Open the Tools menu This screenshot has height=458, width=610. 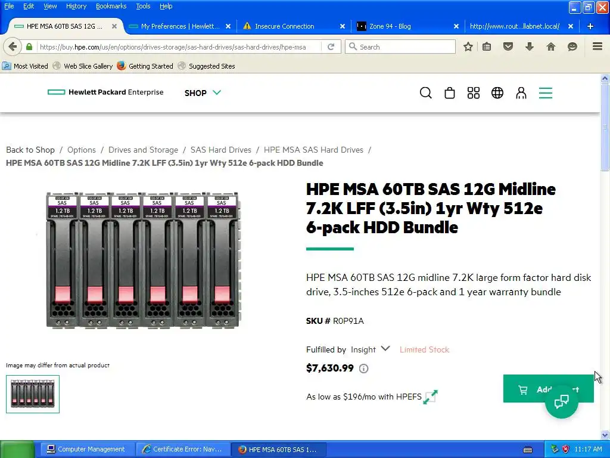tap(143, 6)
